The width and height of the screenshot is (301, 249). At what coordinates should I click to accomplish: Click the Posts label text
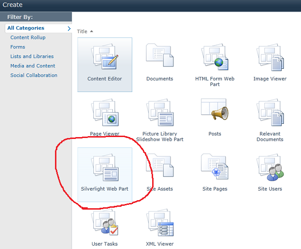pyautogui.click(x=215, y=134)
